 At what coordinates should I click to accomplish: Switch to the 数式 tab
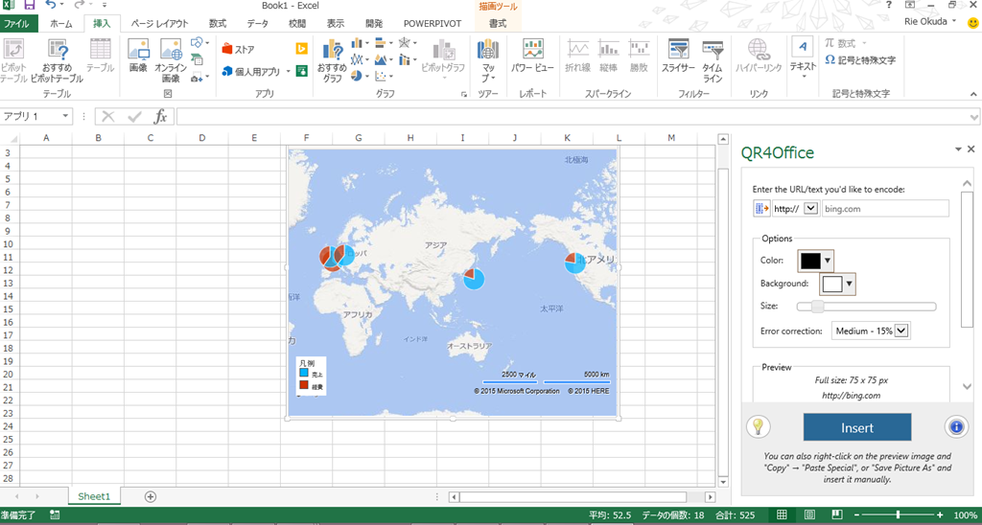click(218, 24)
